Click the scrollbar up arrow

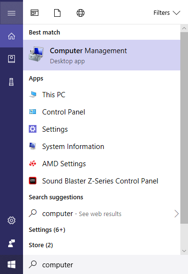coord(184,28)
